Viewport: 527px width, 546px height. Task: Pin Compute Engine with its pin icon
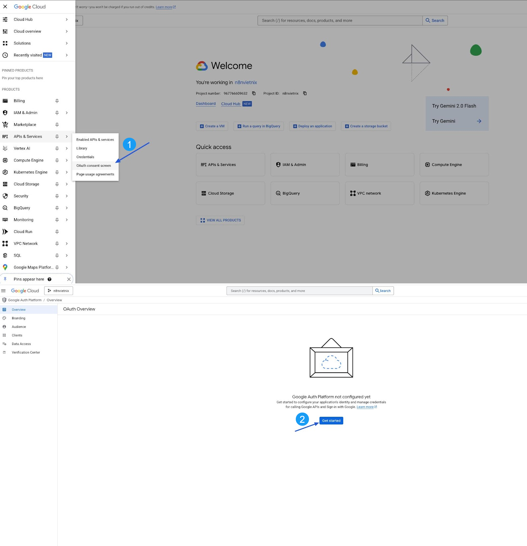[x=57, y=160]
